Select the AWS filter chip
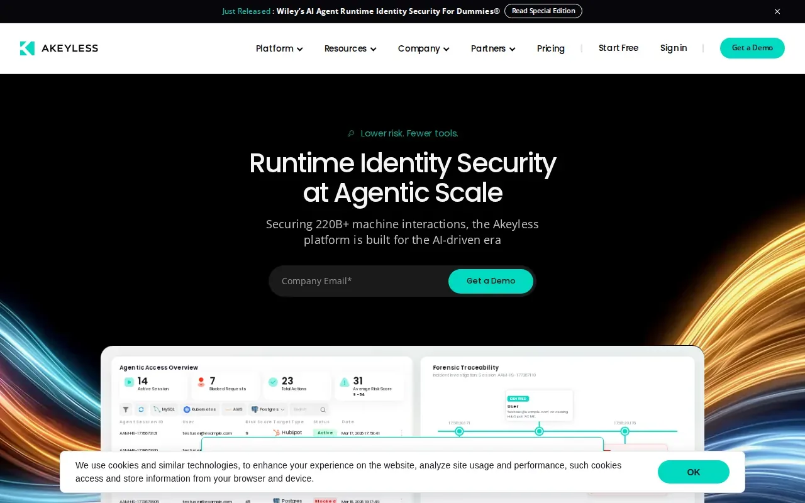 coord(234,409)
